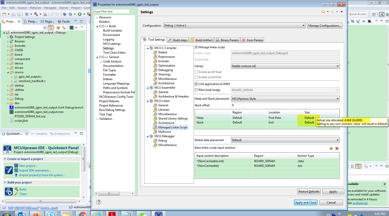This screenshot has width=389, height=216.
Task: Toggle the Plain load image checkbox
Action: pos(196,90)
